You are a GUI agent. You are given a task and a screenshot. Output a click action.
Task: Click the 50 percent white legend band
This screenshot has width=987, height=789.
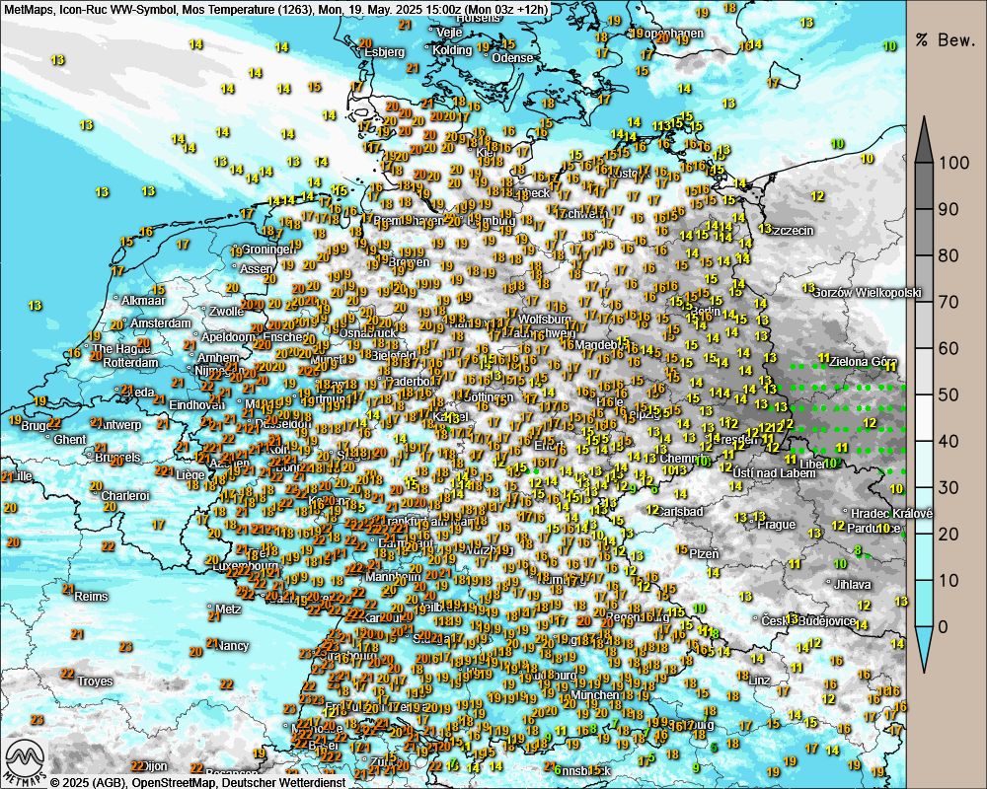(925, 394)
